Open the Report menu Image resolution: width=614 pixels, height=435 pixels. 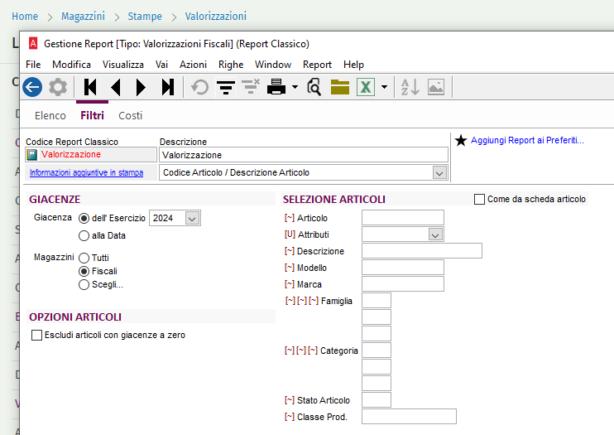coord(317,65)
